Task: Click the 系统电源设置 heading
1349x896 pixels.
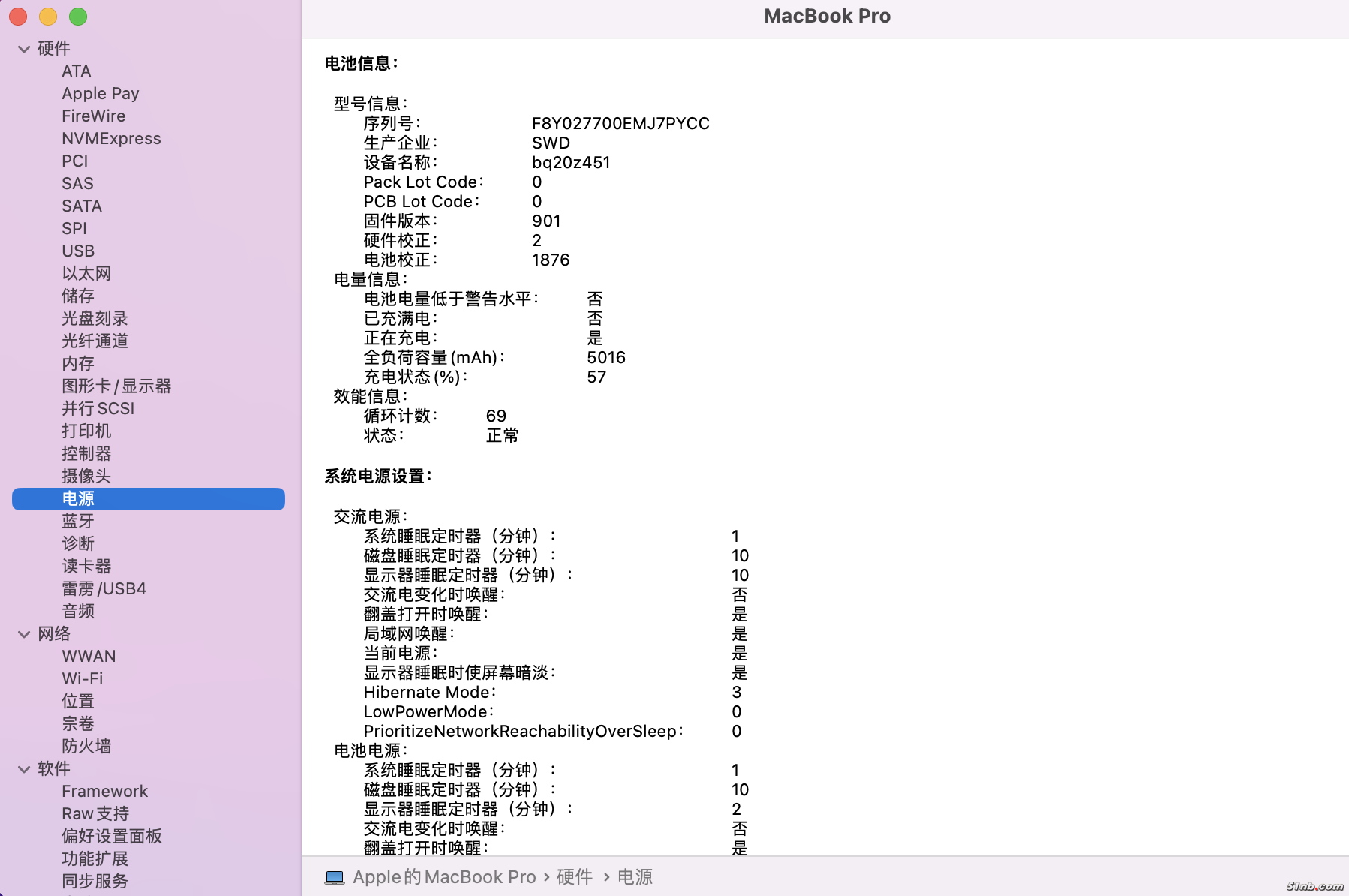Action: (378, 477)
